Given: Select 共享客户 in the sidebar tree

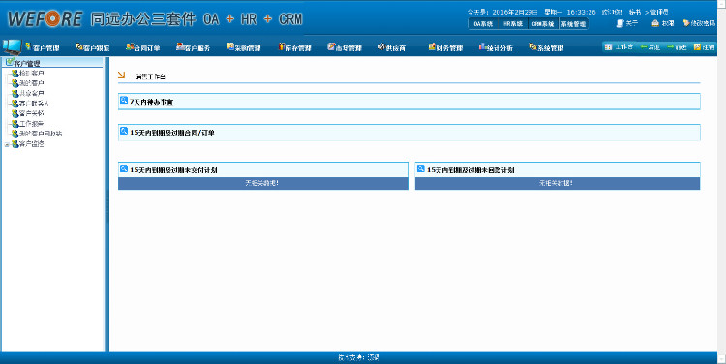Looking at the screenshot, I should [x=32, y=94].
